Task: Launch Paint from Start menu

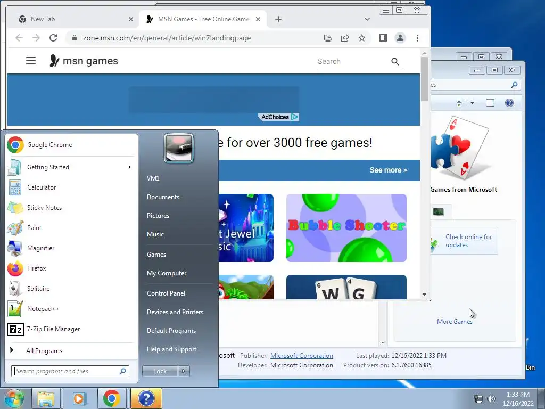Action: (x=71, y=227)
